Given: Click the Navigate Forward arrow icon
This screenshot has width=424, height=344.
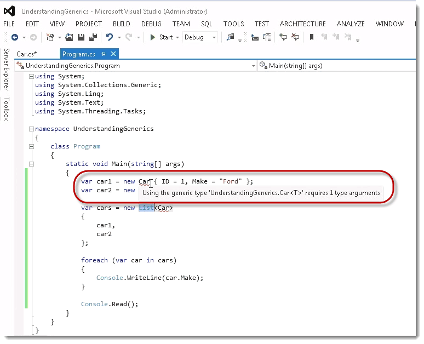Looking at the screenshot, I should point(33,37).
